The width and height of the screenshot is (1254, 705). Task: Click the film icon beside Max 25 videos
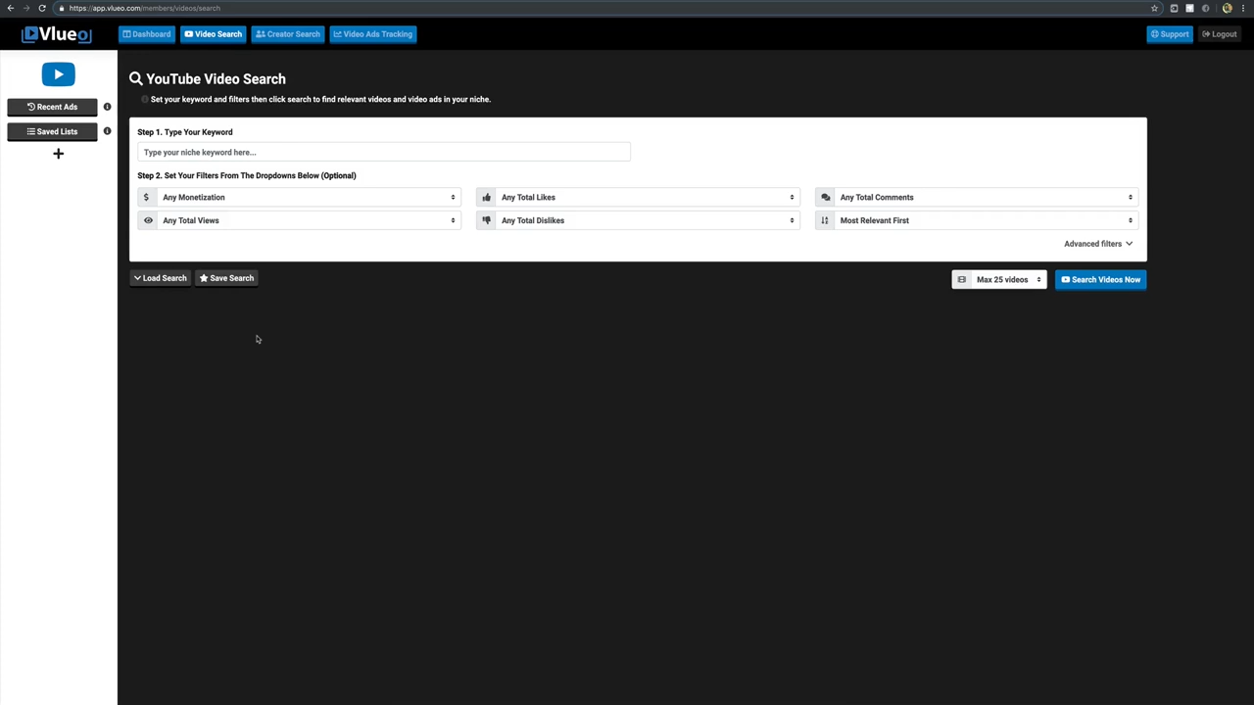pos(961,280)
